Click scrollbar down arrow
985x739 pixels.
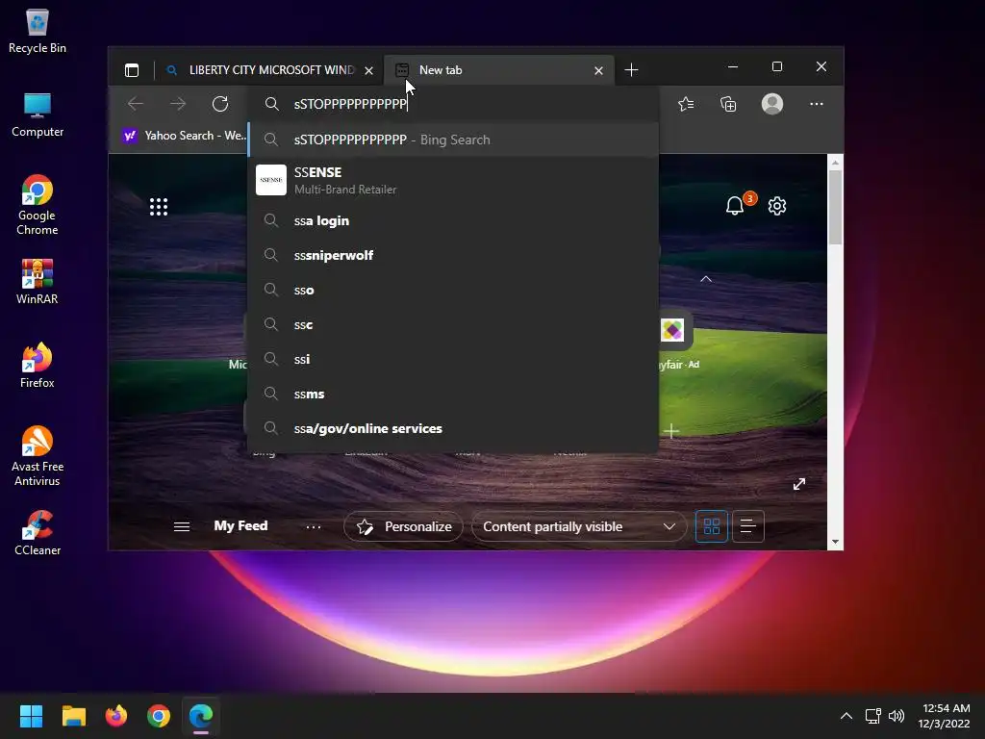[x=835, y=542]
